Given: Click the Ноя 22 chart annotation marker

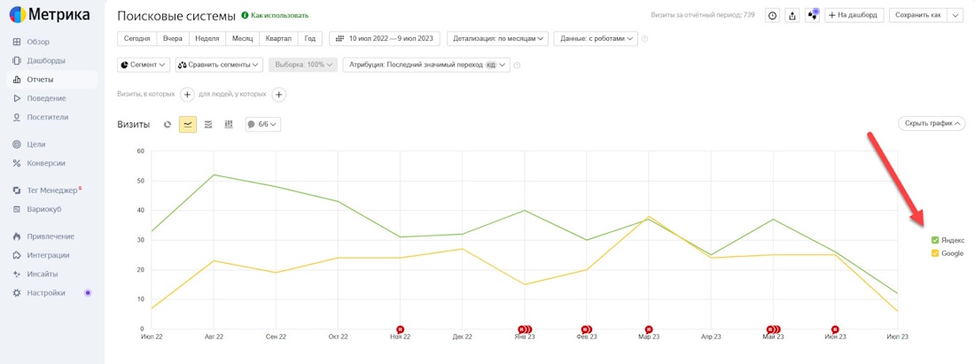Looking at the screenshot, I should [400, 329].
